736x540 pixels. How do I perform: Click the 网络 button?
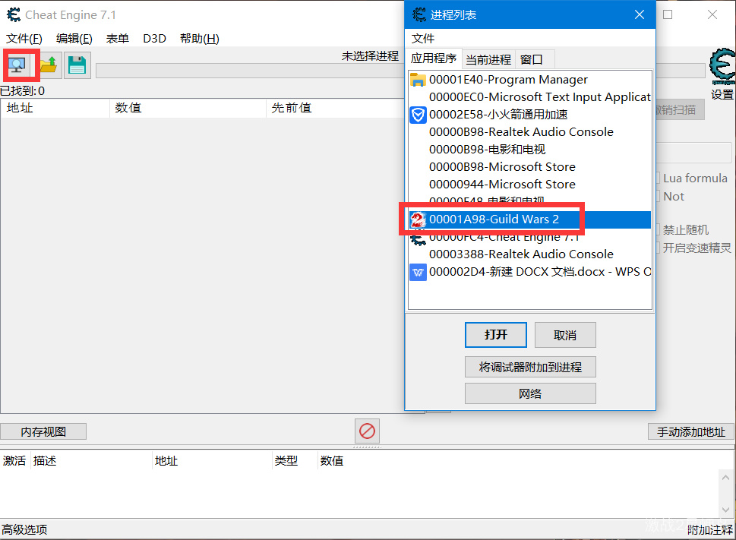click(x=530, y=393)
